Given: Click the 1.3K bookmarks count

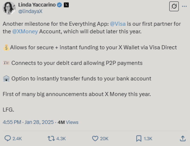Looking at the screenshot, I should [x=148, y=139].
